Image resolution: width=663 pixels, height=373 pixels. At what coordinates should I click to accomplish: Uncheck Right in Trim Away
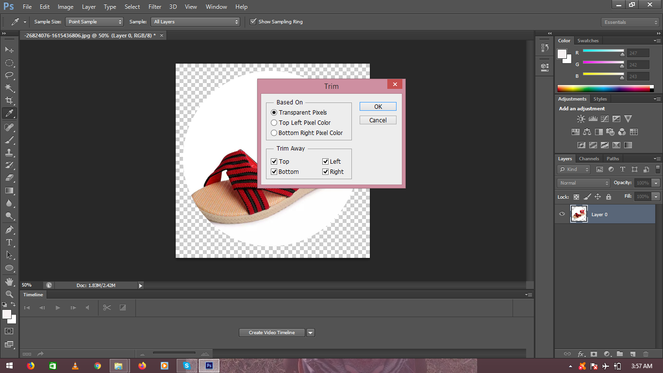(x=325, y=171)
